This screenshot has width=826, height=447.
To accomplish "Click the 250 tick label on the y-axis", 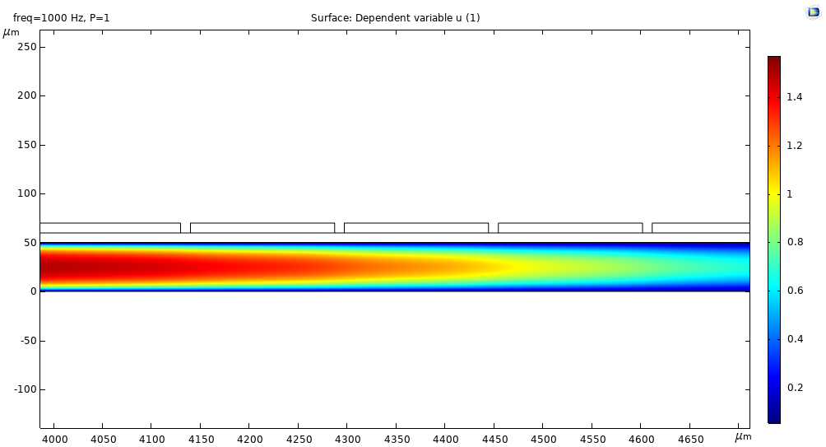I will pyautogui.click(x=27, y=47).
